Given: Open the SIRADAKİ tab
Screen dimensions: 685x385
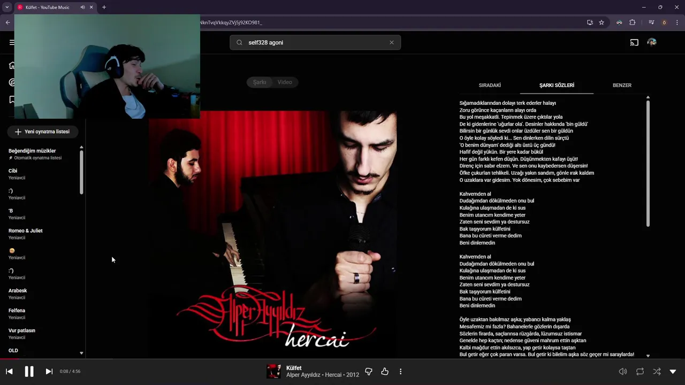Looking at the screenshot, I should 490,85.
